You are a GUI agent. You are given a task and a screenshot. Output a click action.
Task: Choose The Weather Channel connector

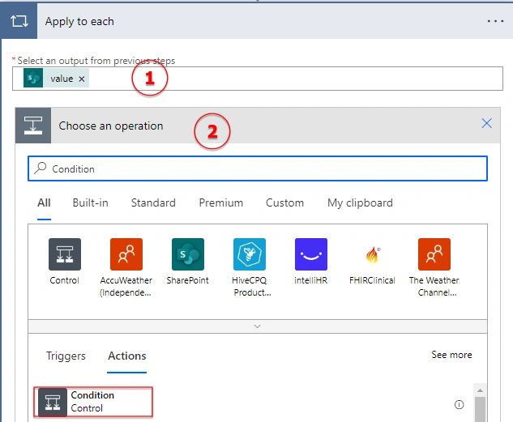[x=434, y=254]
